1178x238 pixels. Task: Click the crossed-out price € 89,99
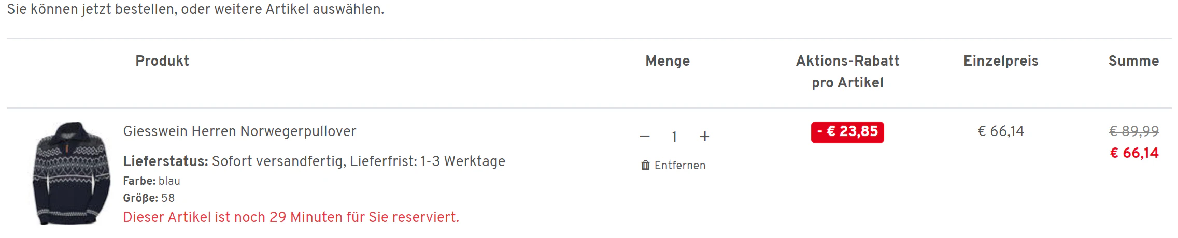(x=1134, y=131)
